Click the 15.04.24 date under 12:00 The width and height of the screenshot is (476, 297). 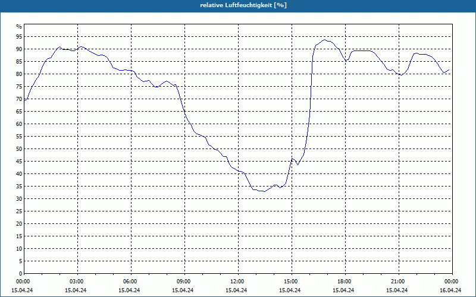236,290
